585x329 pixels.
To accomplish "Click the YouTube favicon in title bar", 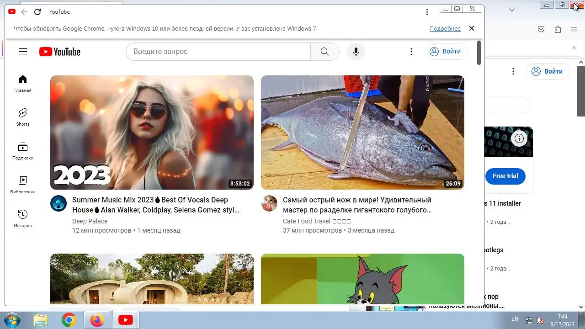I will click(x=12, y=12).
